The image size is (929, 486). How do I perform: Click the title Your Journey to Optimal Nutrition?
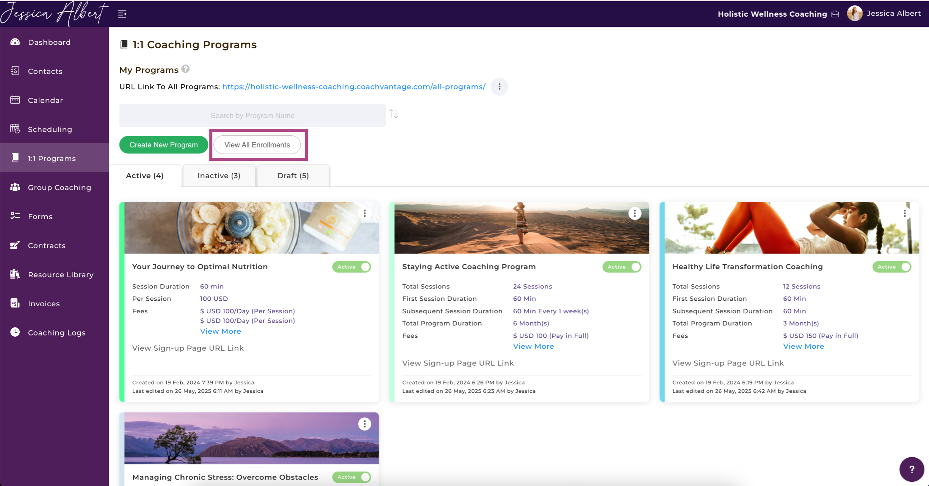[x=200, y=267]
